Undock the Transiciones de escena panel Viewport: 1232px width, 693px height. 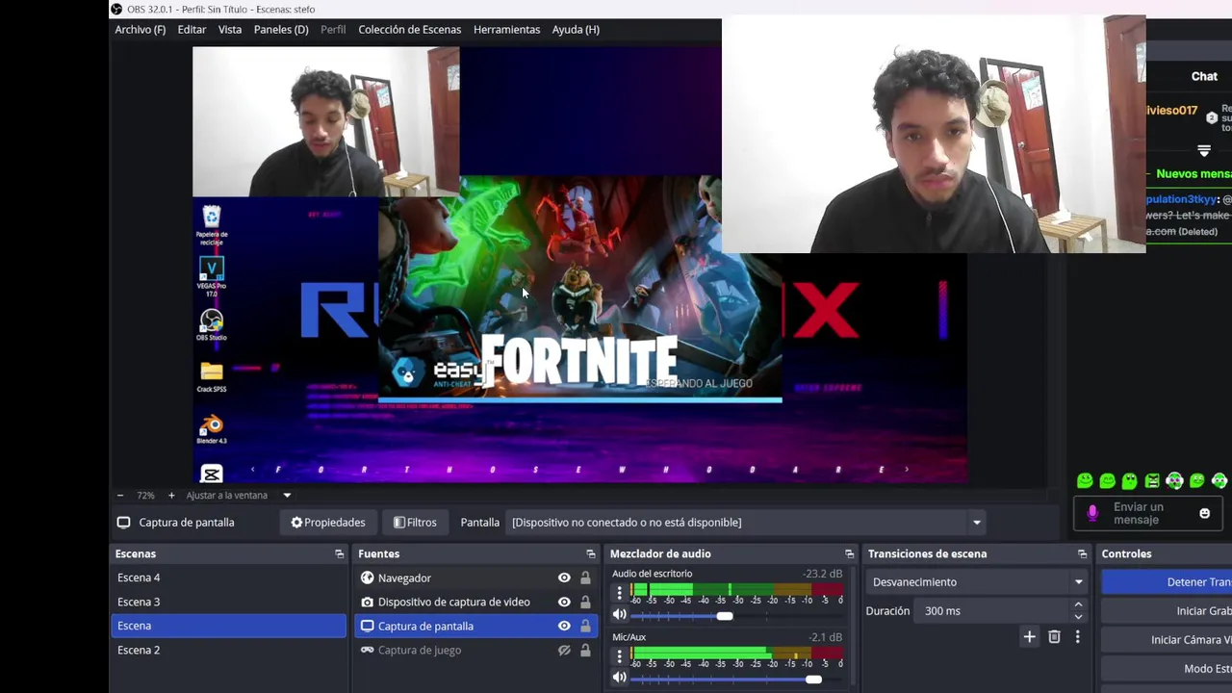pyautogui.click(x=1082, y=554)
